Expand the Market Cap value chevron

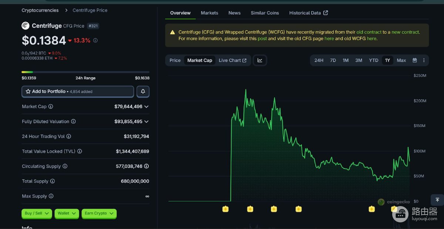pyautogui.click(x=147, y=106)
